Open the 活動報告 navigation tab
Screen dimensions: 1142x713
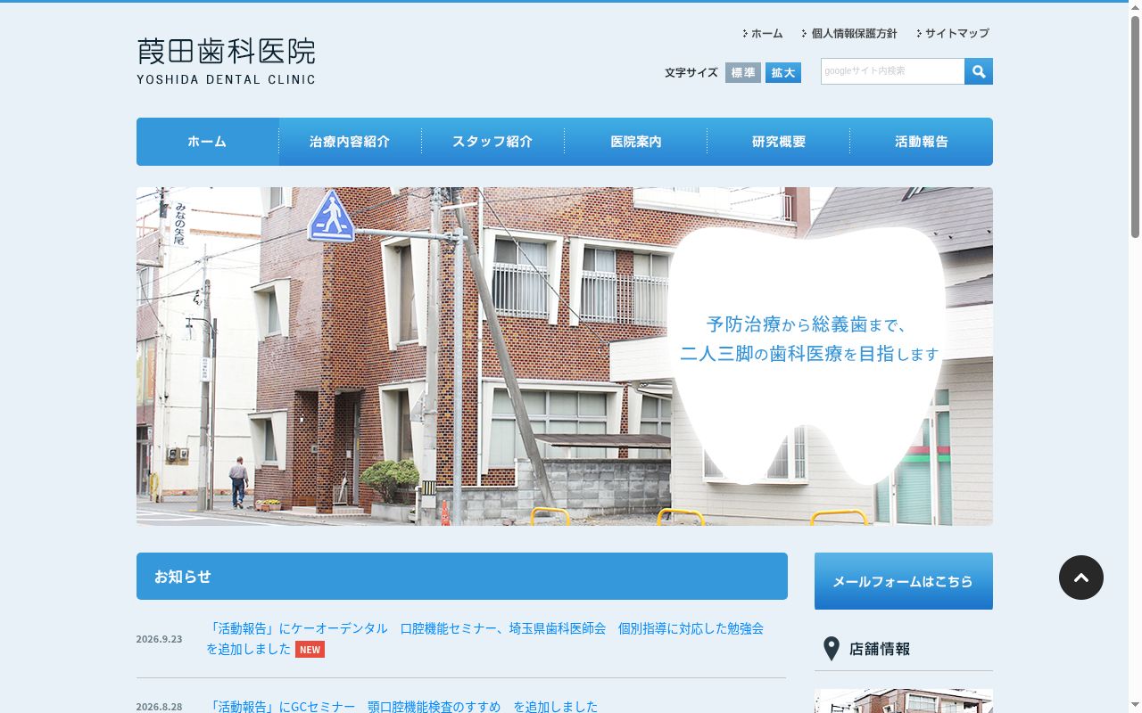[922, 142]
